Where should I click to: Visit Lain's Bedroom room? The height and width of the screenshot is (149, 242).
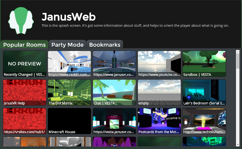point(204,92)
